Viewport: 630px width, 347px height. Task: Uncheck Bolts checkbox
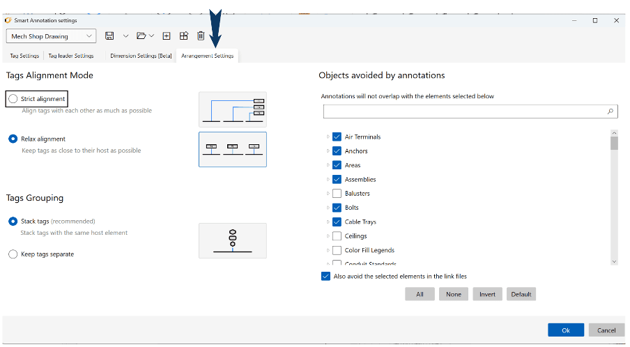point(337,208)
